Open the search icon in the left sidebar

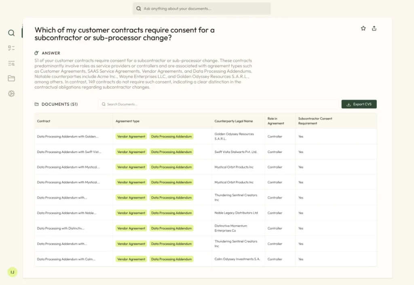pyautogui.click(x=11, y=33)
